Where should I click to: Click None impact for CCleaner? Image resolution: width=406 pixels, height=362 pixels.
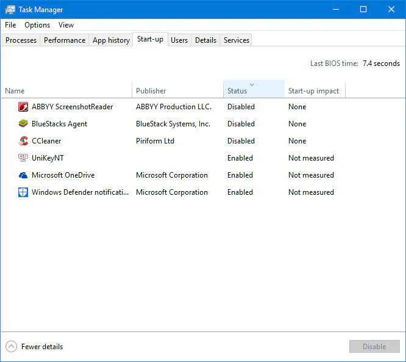(297, 141)
